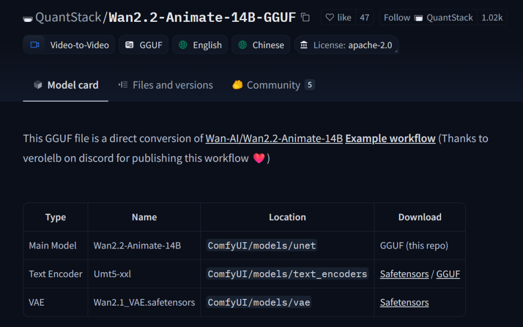Viewport: 523px width, 327px height.
Task: Open the VAE Safetensors download link
Action: [404, 302]
